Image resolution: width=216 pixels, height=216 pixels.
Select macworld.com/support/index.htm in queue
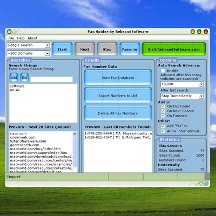coord(38,153)
